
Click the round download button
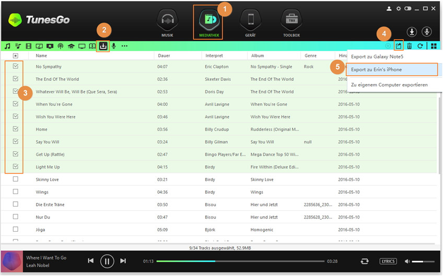412,31
